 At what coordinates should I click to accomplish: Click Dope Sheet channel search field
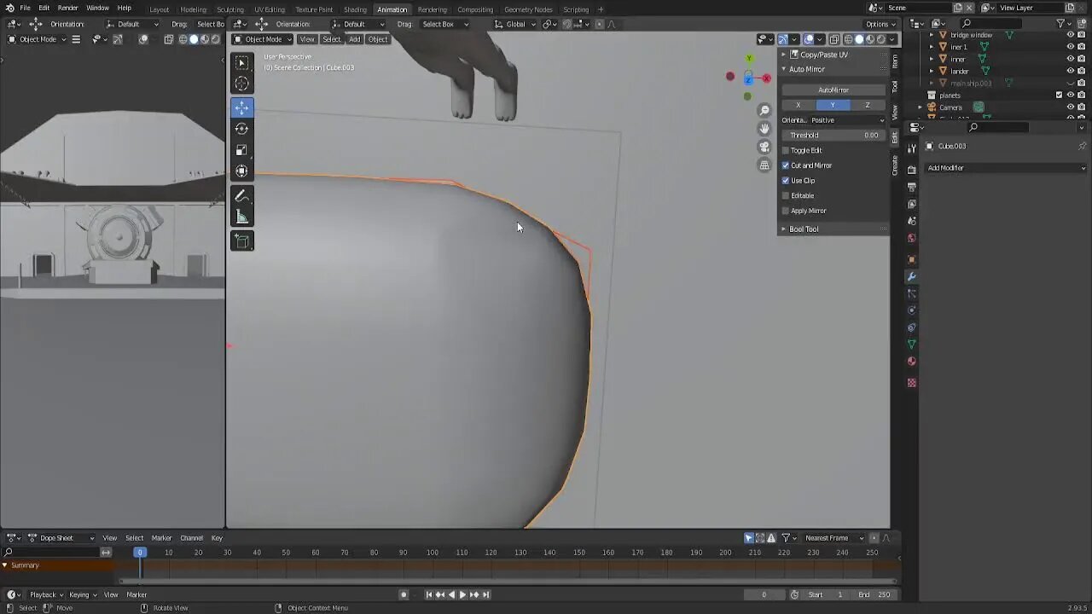tap(51, 553)
